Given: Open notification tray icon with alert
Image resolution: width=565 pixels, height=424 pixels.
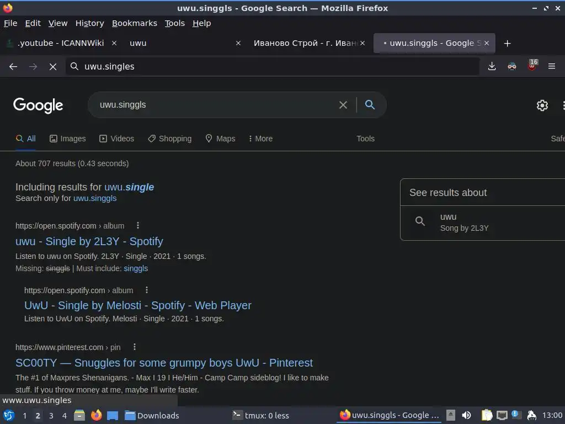Looking at the screenshot, I should pos(516,415).
